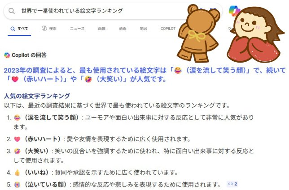This screenshot has height=190, width=289.
Task: Open the citation badge labeled 2
Action: coord(233,184)
